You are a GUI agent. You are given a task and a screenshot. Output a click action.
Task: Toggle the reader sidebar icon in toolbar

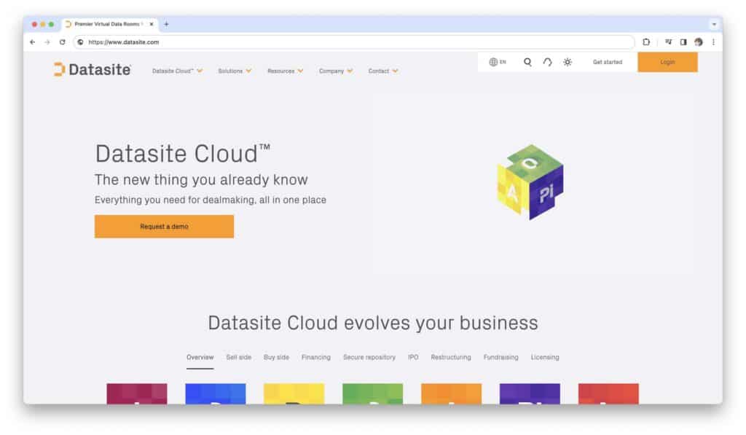click(x=683, y=42)
